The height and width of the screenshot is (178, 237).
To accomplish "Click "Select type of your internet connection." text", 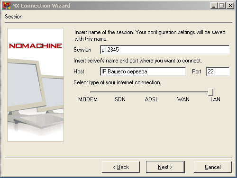I will pyautogui.click(x=117, y=82).
